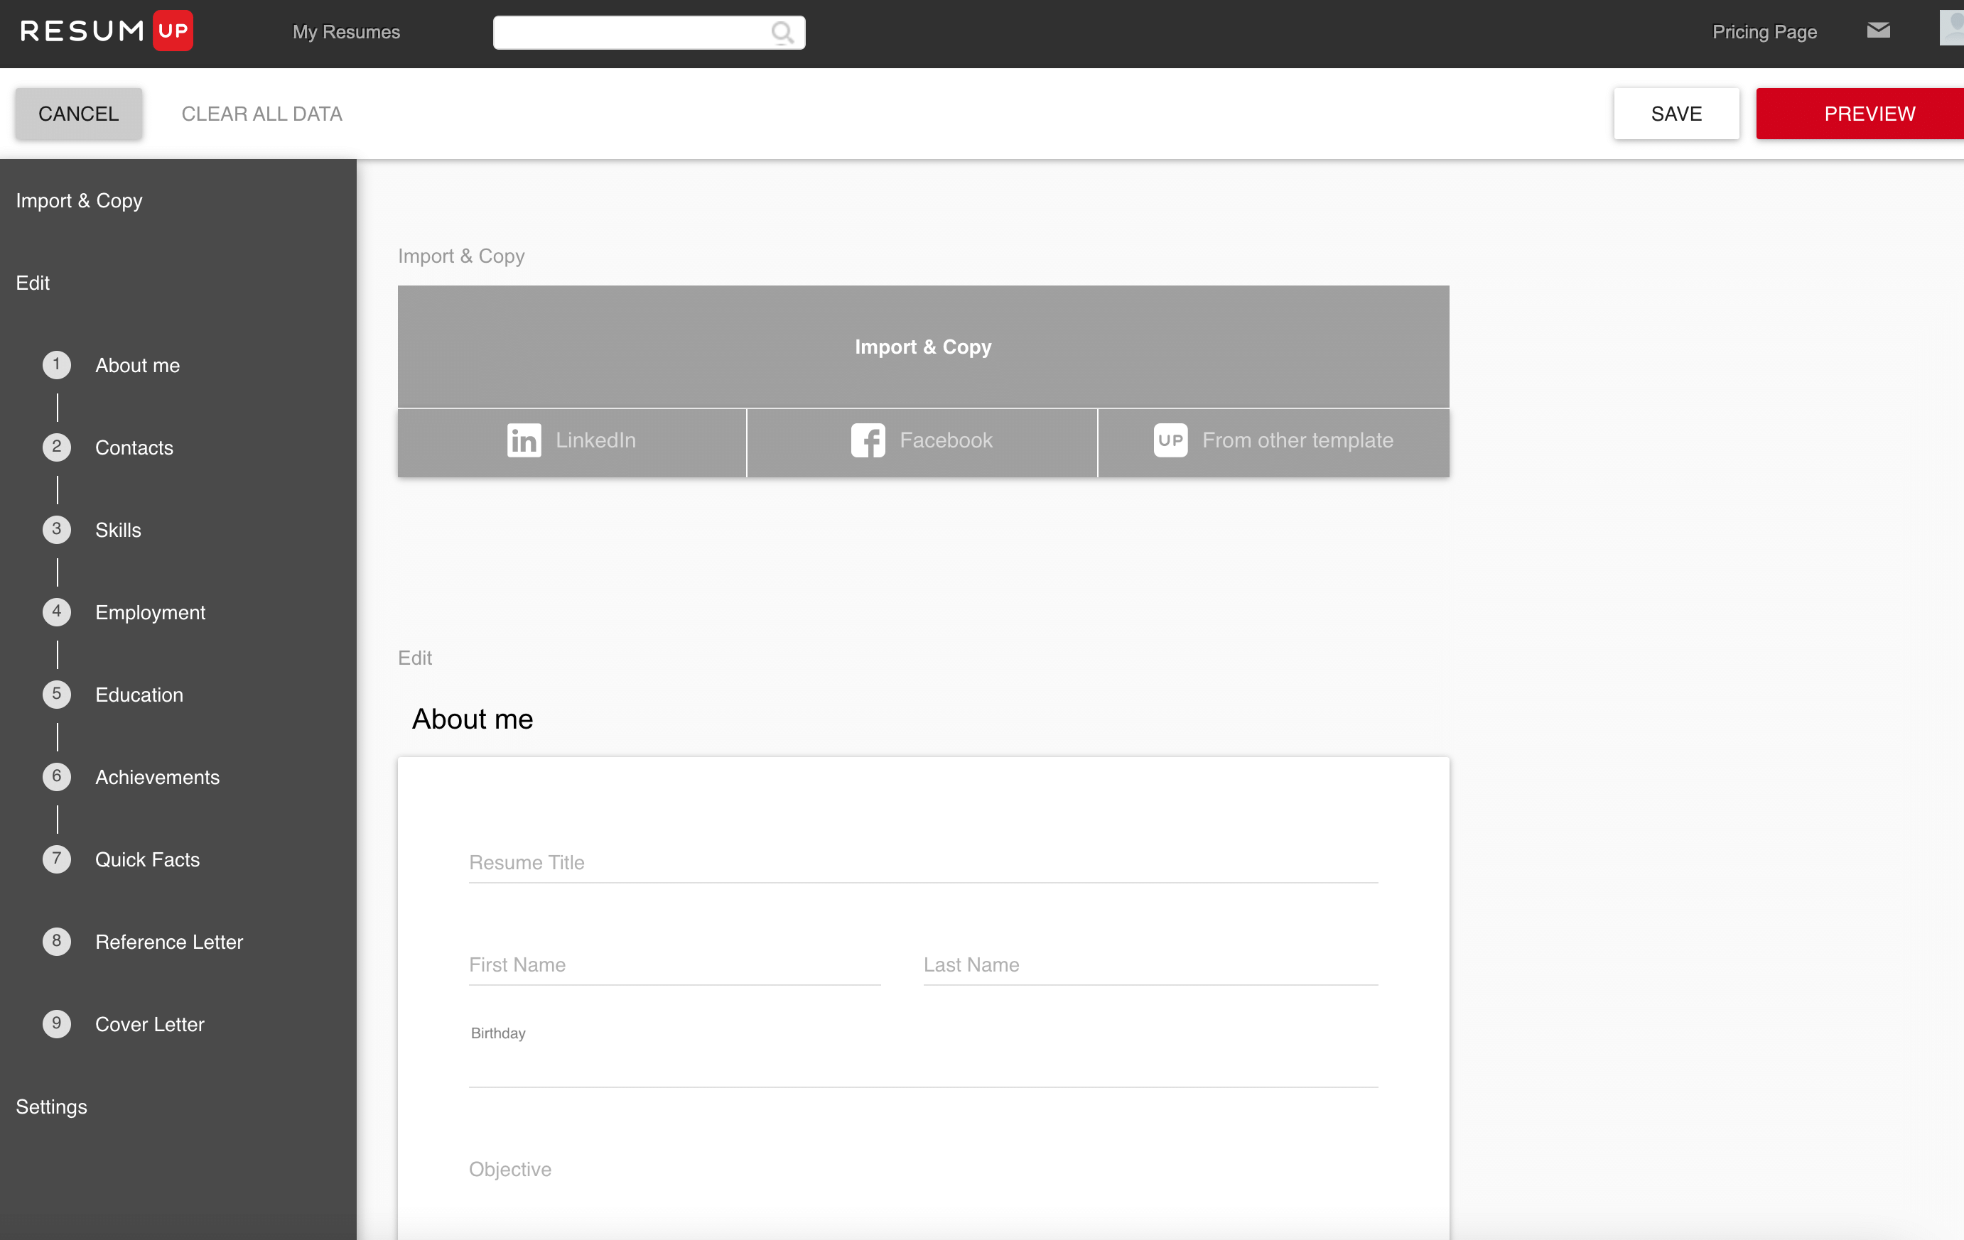Open the mail envelope icon
This screenshot has height=1240, width=1964.
pyautogui.click(x=1878, y=30)
